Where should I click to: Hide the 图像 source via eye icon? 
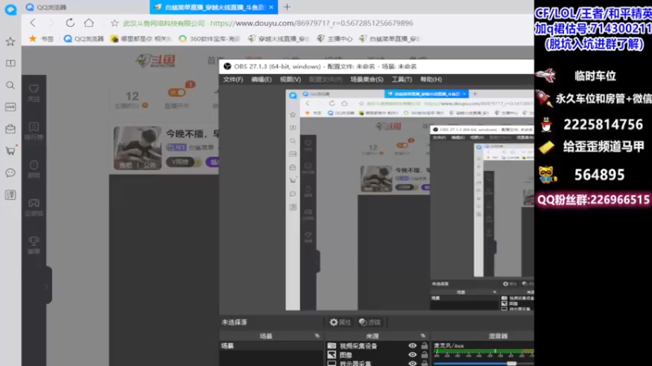pos(412,355)
